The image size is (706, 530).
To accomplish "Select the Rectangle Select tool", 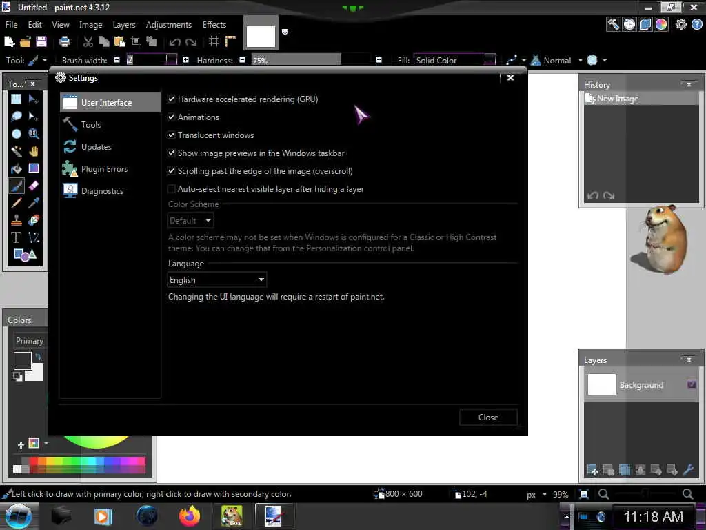I will (x=17, y=99).
